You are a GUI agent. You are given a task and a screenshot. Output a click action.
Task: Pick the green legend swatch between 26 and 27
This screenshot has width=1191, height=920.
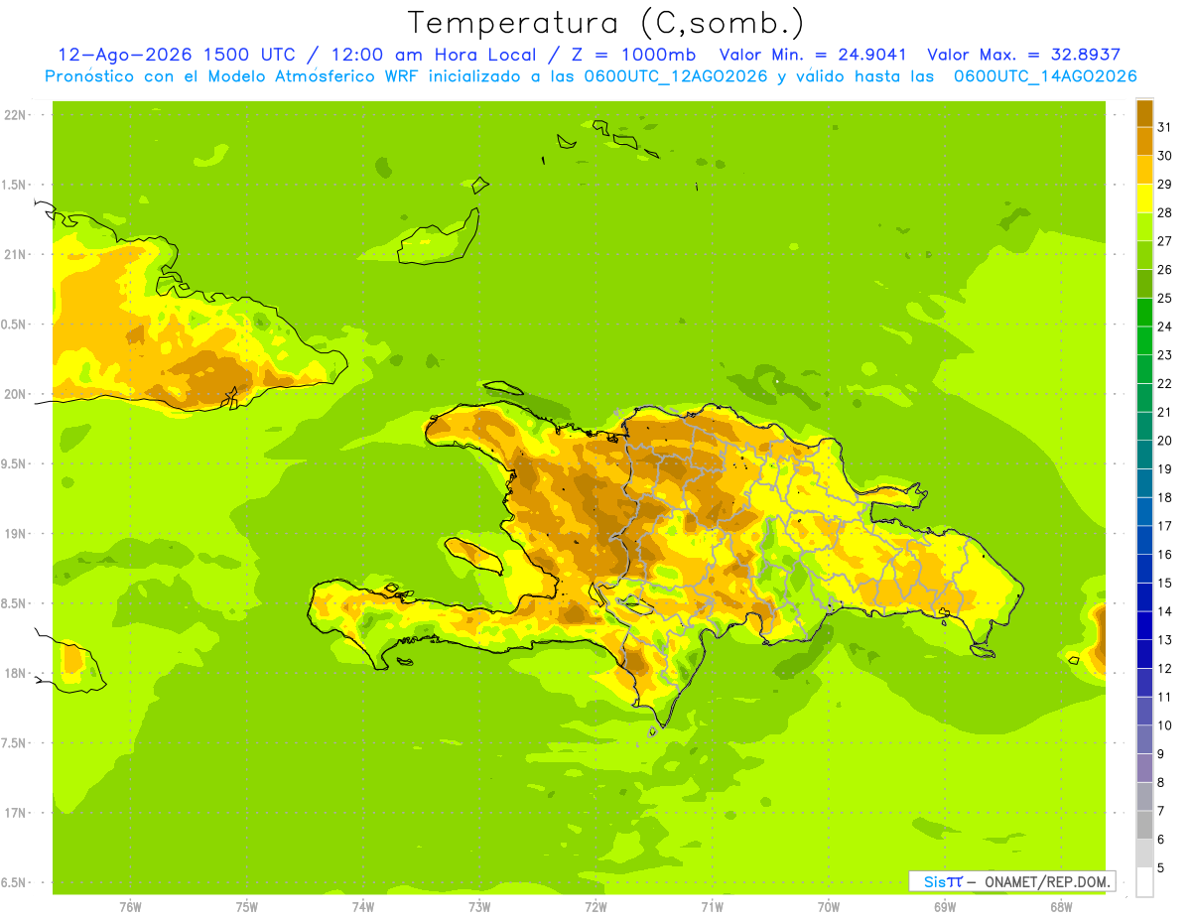pyautogui.click(x=1144, y=255)
